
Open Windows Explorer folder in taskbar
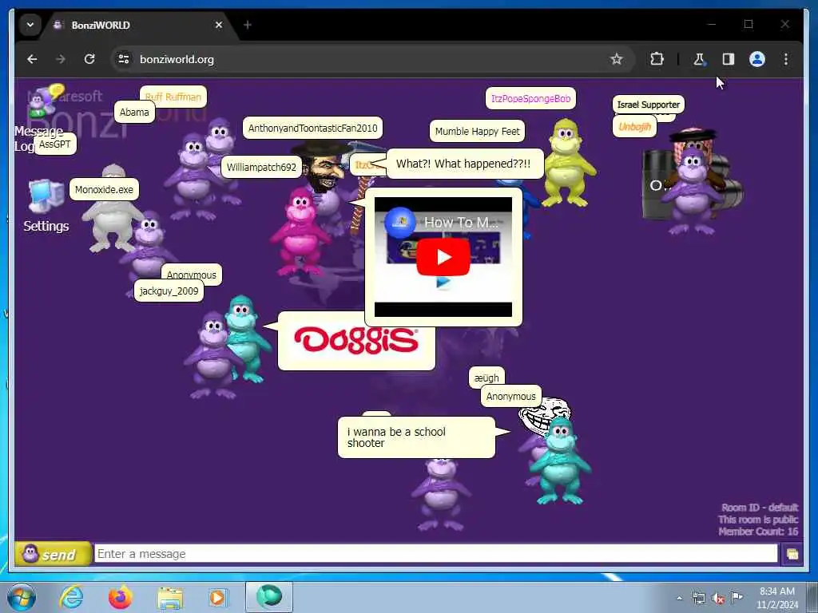tap(170, 597)
